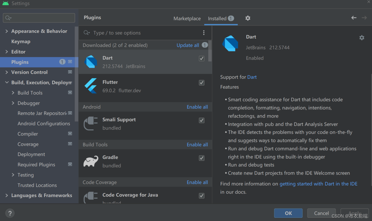Open the plugin search options three-dot menu
The image size is (372, 221).
(x=204, y=33)
